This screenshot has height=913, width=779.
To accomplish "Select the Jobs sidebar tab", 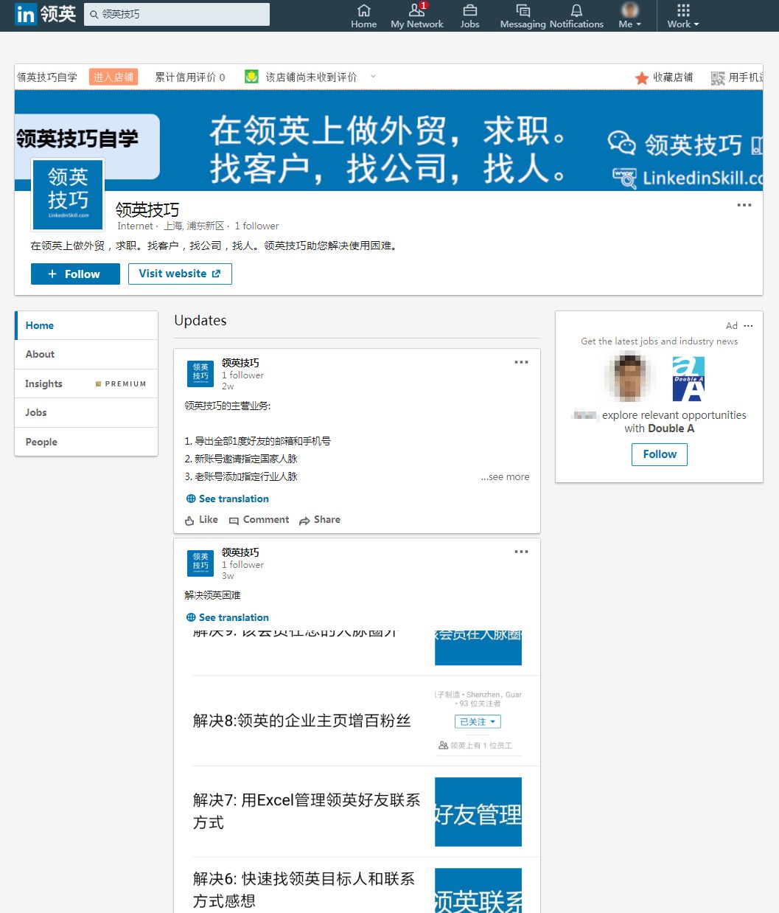I will click(86, 412).
